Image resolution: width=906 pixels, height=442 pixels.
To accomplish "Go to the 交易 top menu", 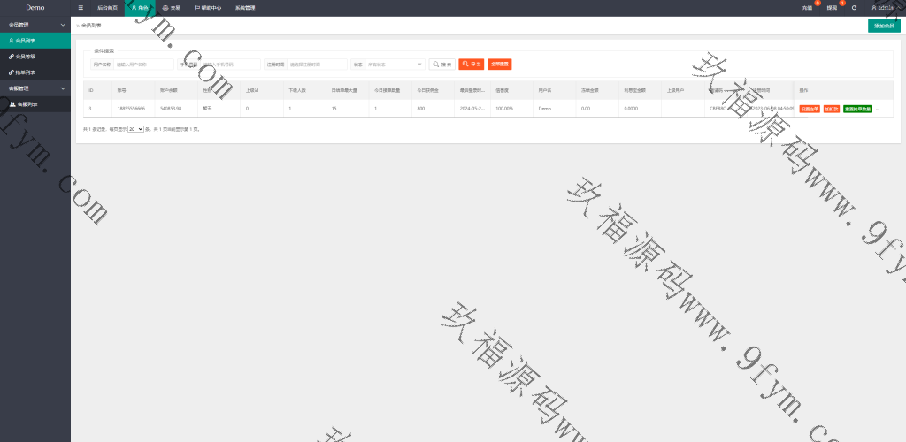I will click(x=172, y=7).
